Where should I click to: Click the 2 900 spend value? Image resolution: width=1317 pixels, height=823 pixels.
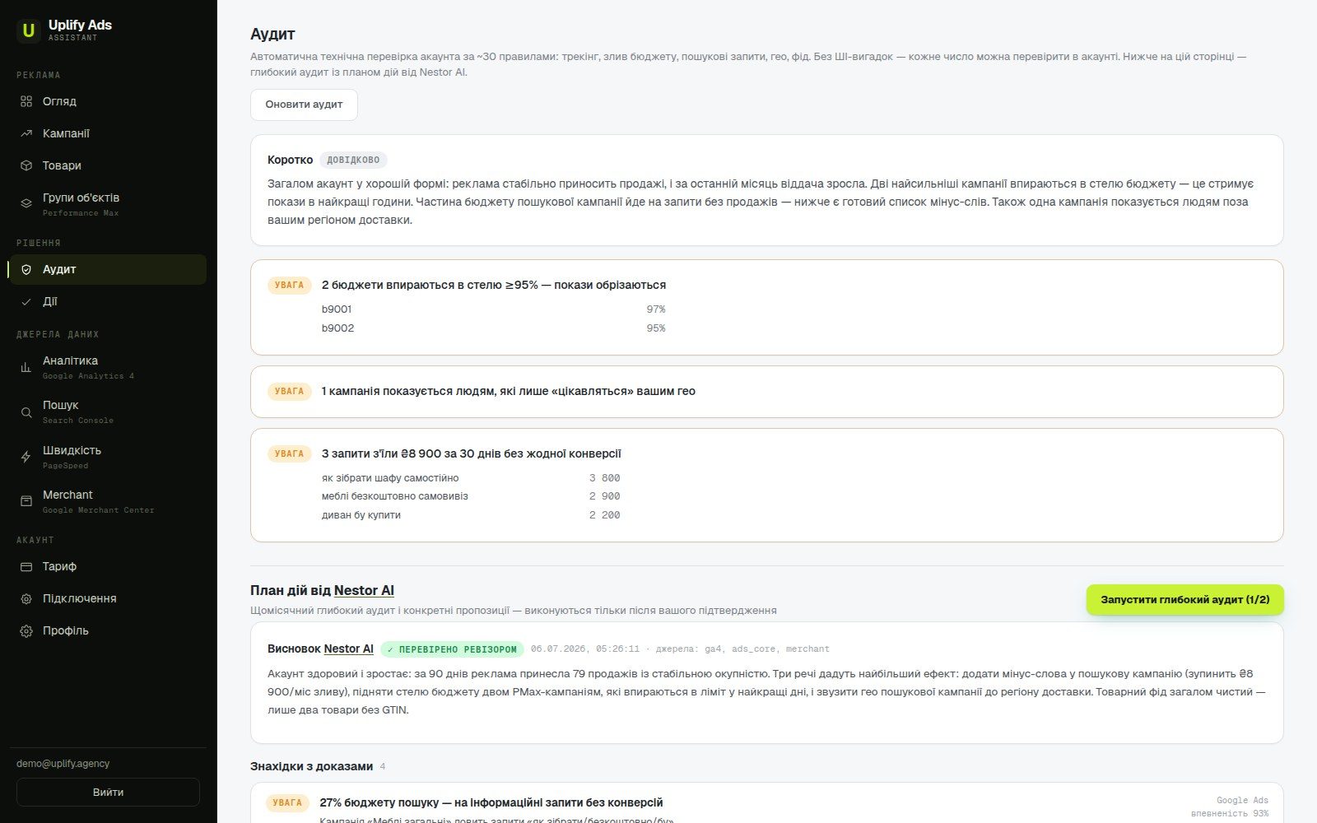click(604, 496)
